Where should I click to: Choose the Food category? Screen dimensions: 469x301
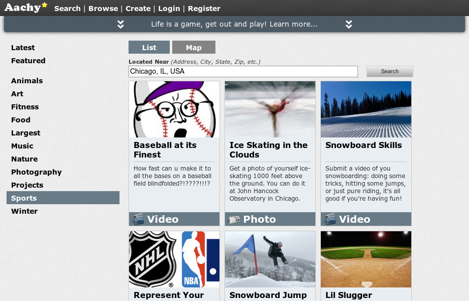coord(21,120)
